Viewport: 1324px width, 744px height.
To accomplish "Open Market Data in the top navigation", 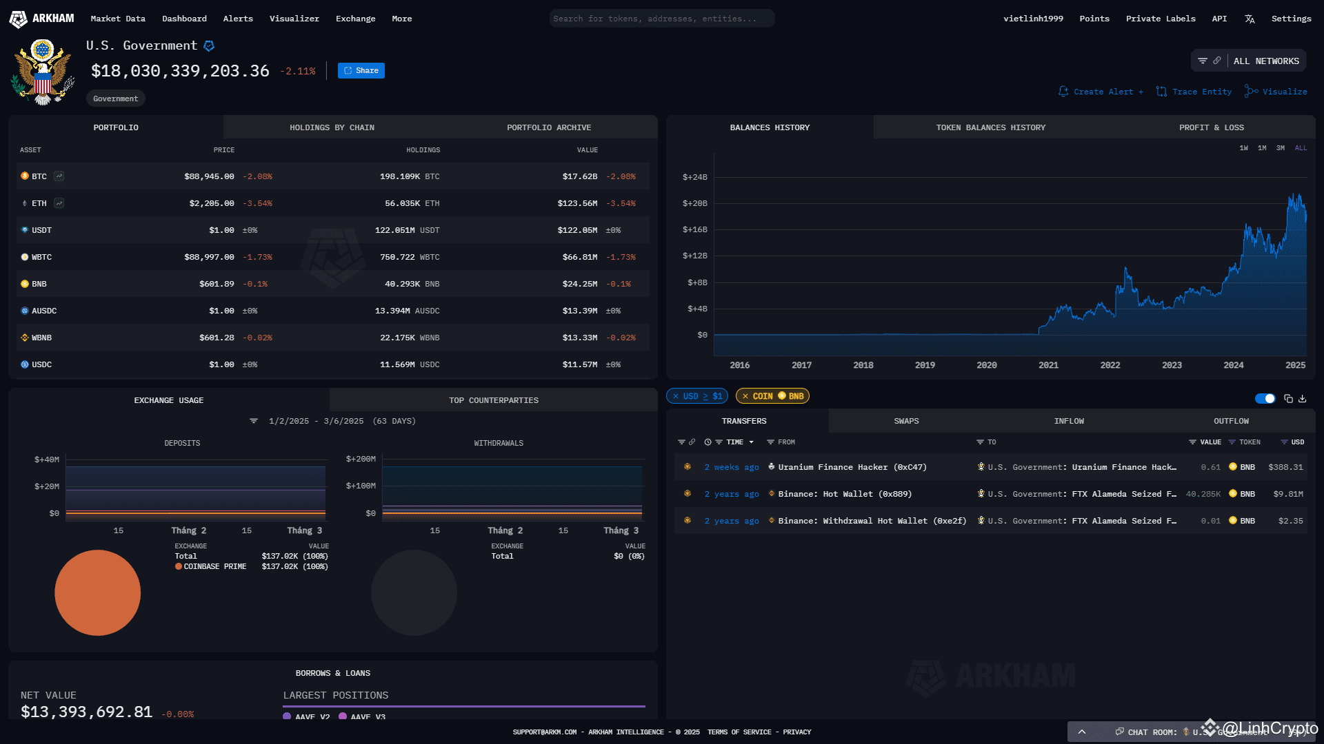I will click(x=118, y=19).
